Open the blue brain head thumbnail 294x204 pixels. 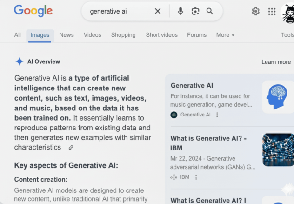tap(278, 97)
